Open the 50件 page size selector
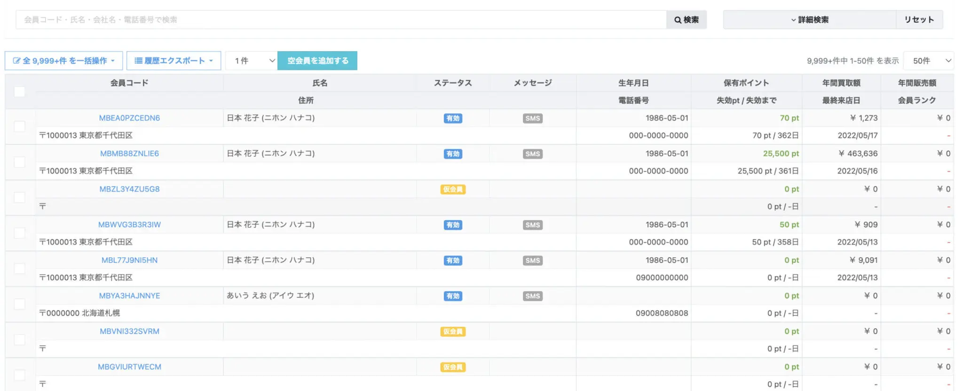This screenshot has height=391, width=963. (x=929, y=61)
